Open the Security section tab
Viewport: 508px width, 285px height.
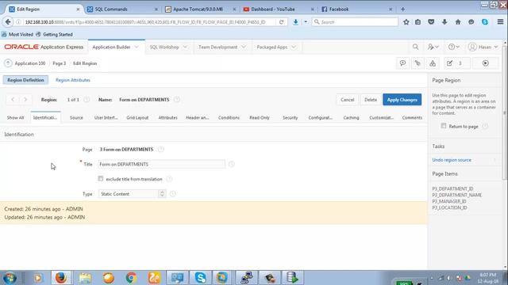290,118
